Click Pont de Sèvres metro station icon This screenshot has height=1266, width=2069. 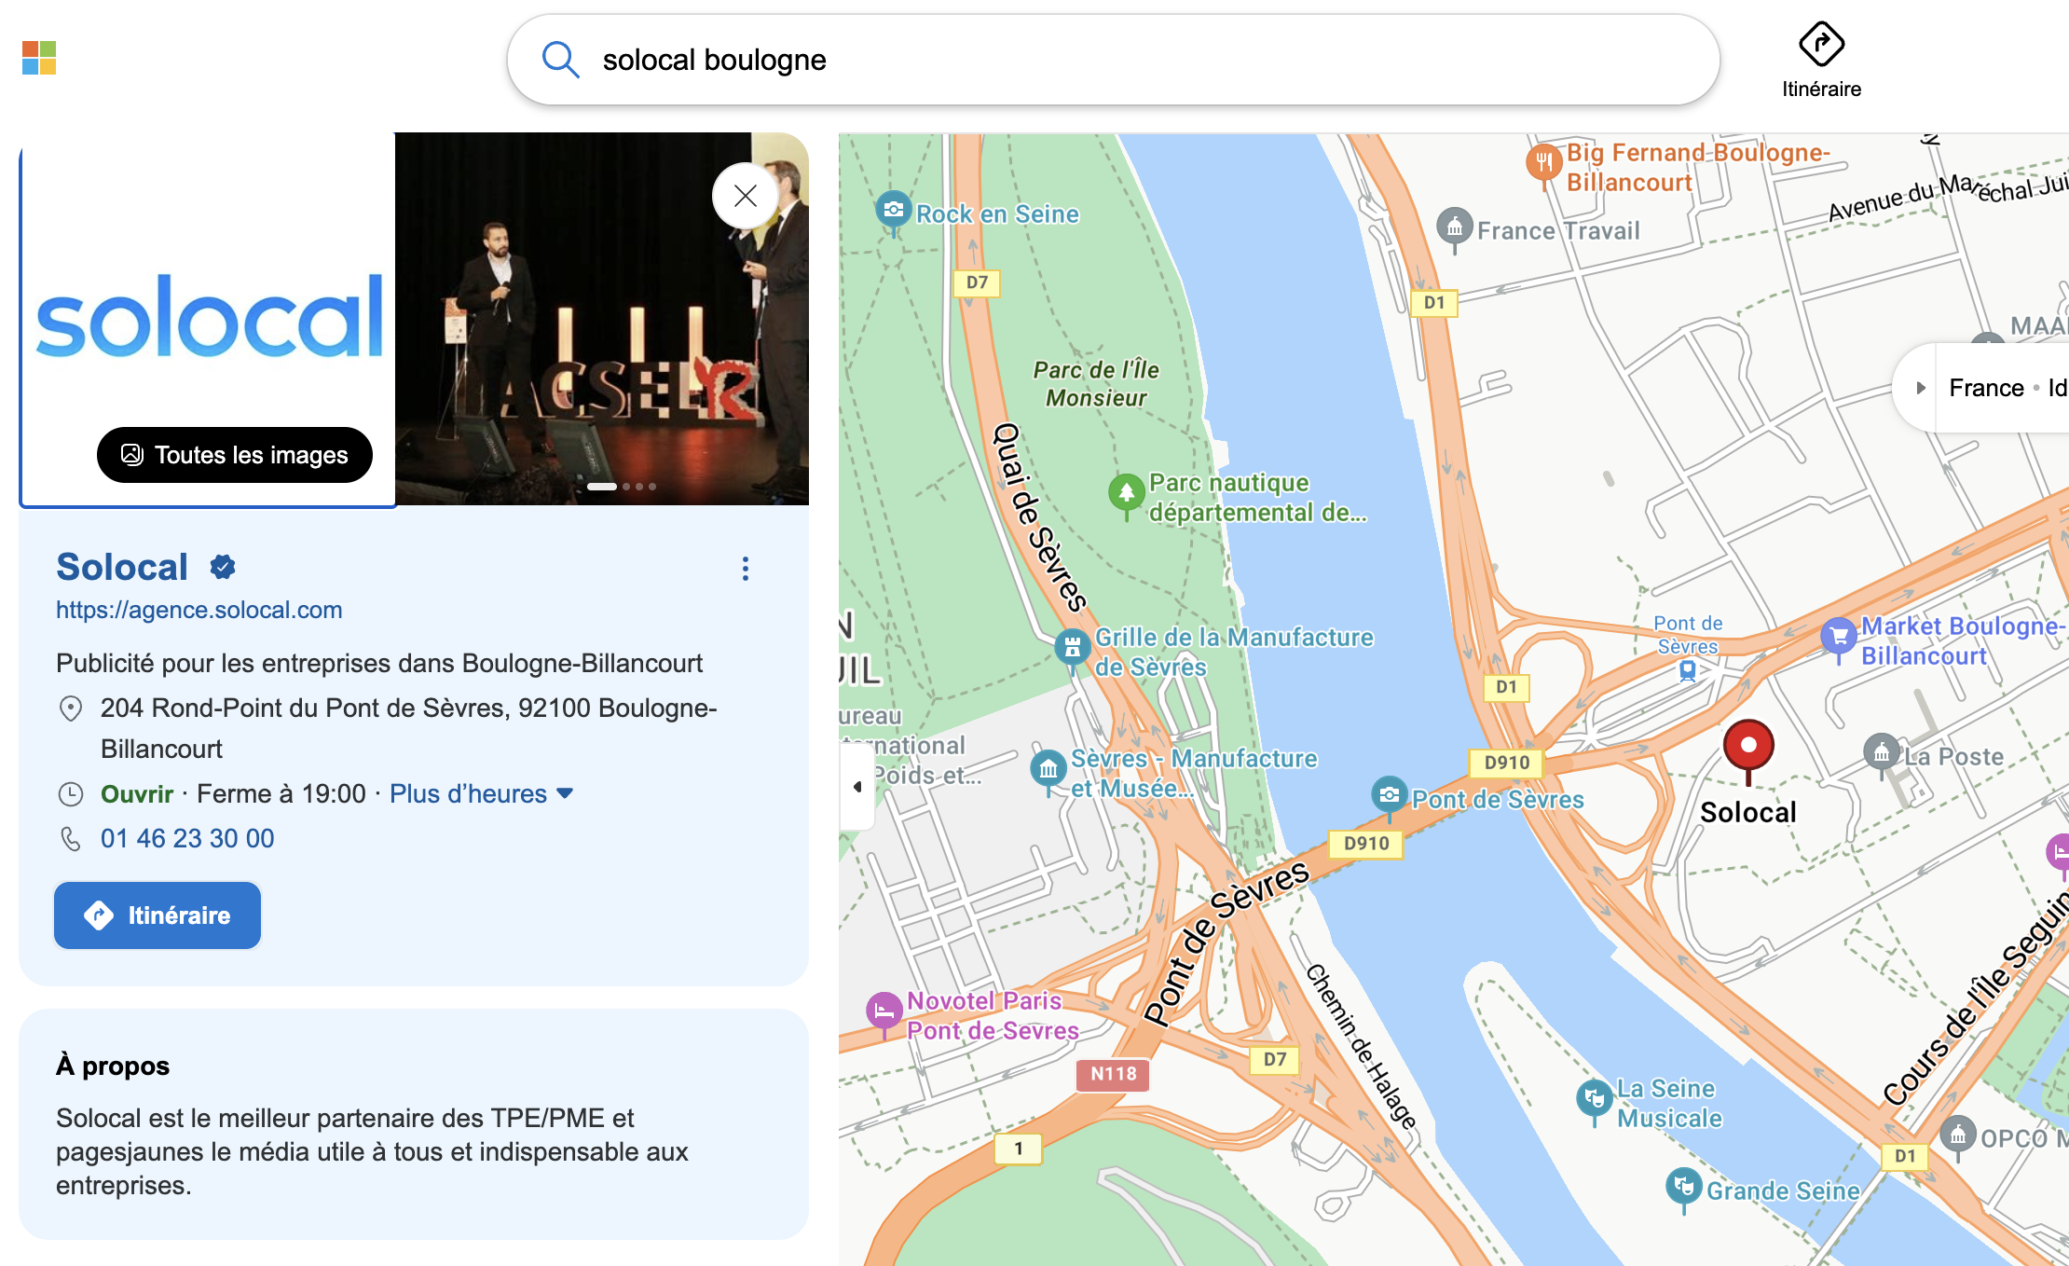(x=1688, y=669)
